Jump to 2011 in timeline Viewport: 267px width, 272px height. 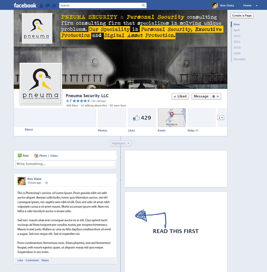tap(237, 42)
